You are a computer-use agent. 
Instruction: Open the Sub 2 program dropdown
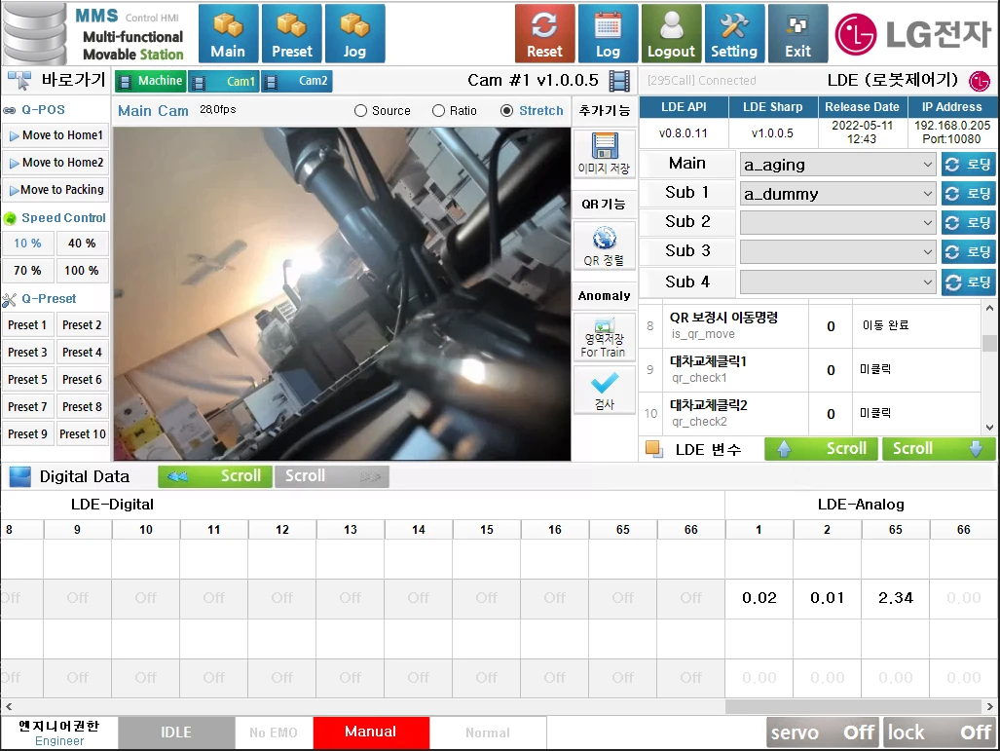(x=838, y=223)
